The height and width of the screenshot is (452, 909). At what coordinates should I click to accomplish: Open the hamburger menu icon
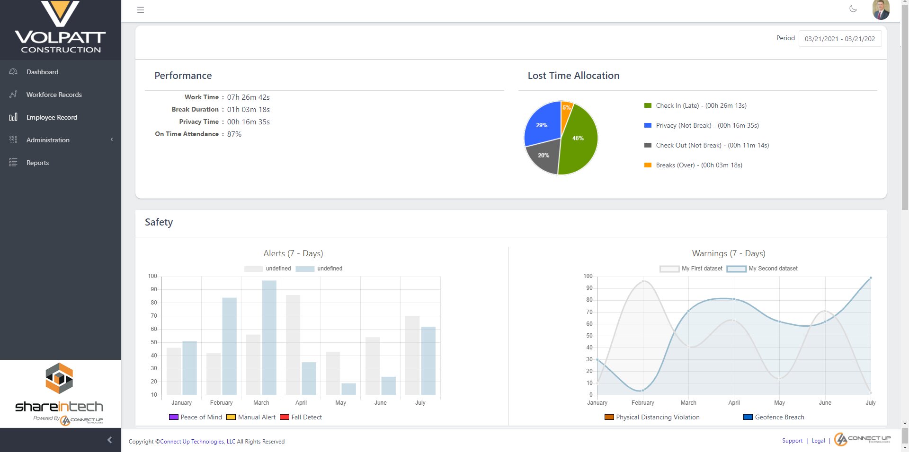point(141,10)
